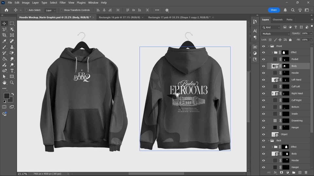Select the Crop tool
314x176 pixels.
pyautogui.click(x=4, y=35)
